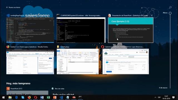178x100 pixels.
Task: Launch Microsoft Edge from the taskbar
Action: [x=16, y=97]
